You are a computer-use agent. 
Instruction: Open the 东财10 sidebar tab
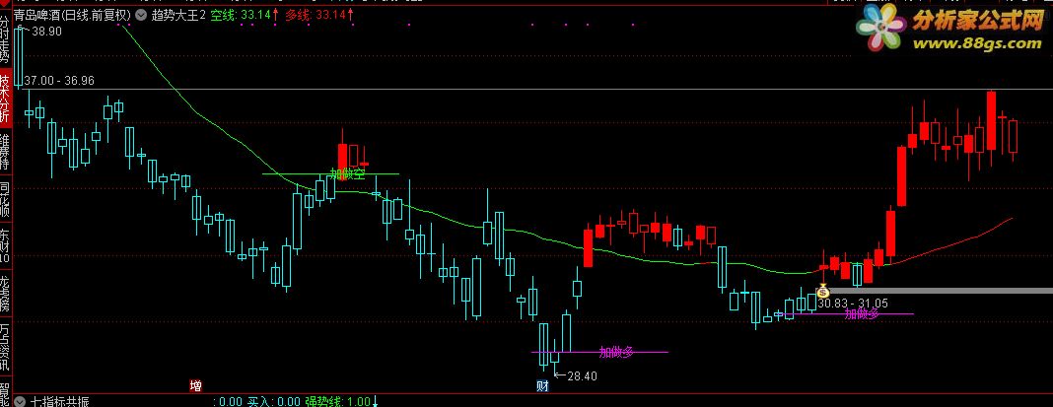5,245
